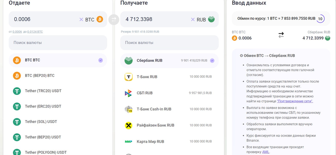
Task: Click Tether (POLYGON) USDT icon
Action: 17,152
